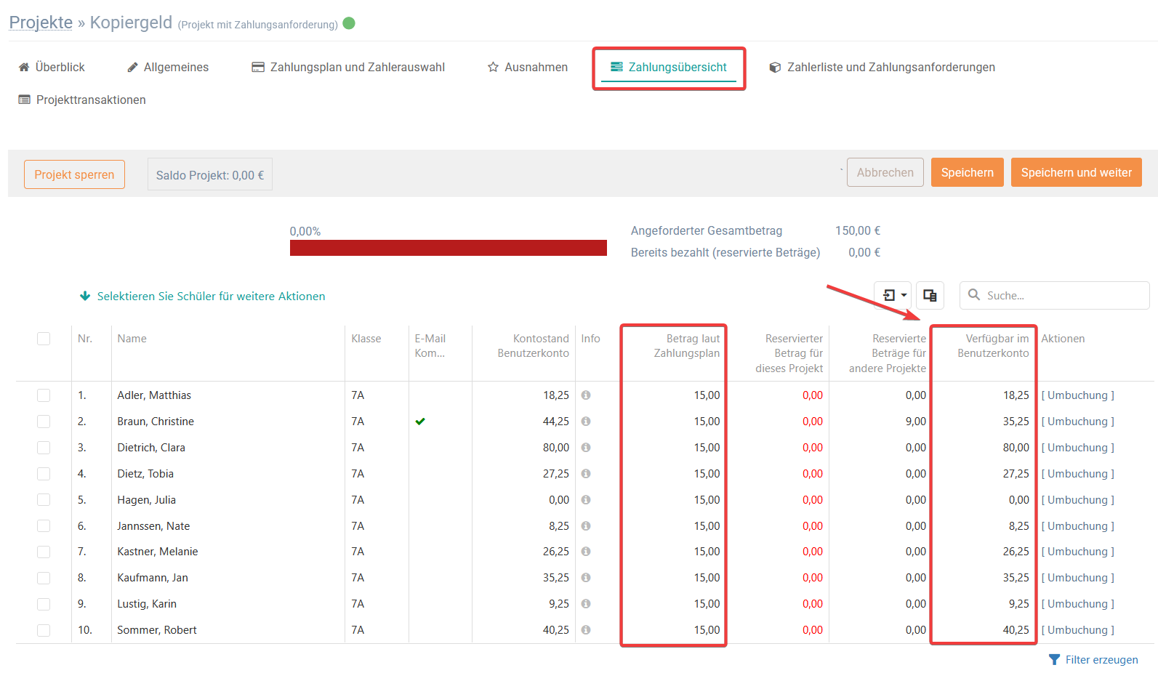This screenshot has height=673, width=1158.
Task: Open the Ausnahmen tab
Action: [x=528, y=67]
